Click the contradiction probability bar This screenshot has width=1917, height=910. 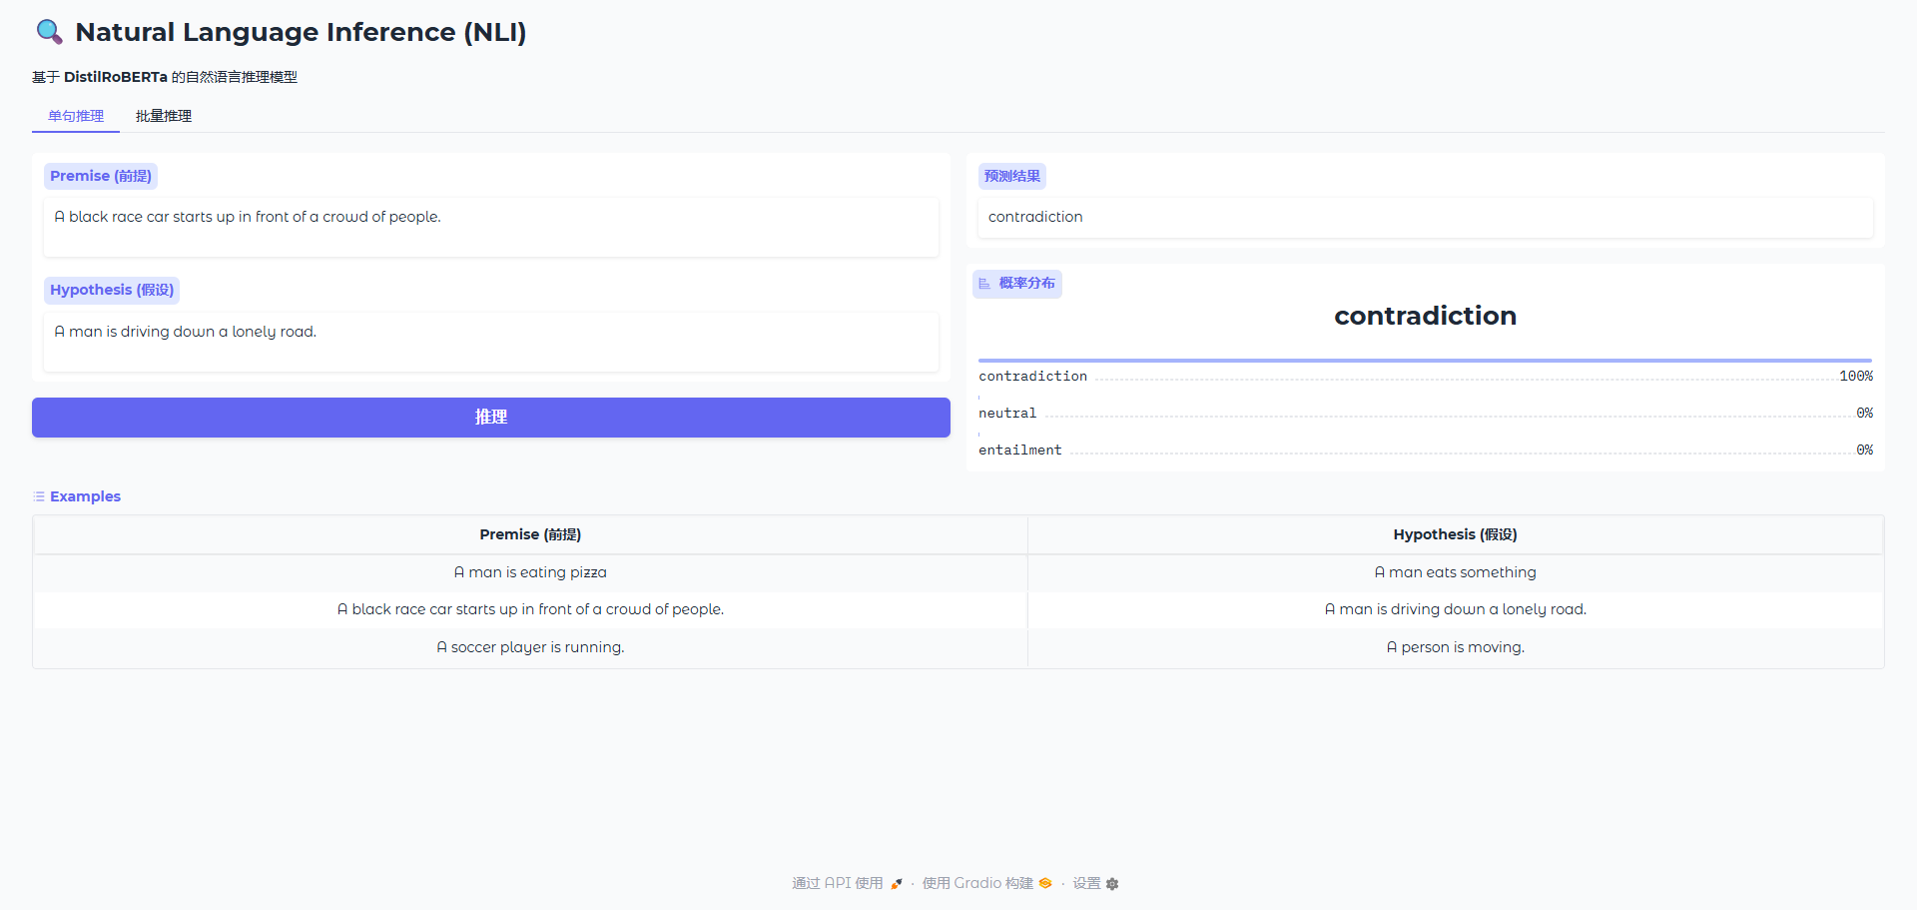point(1425,361)
